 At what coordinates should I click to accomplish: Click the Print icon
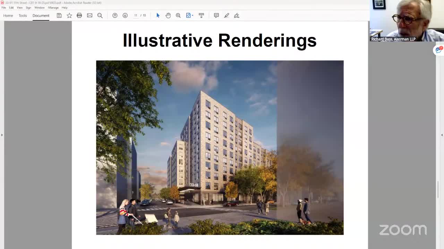point(79,15)
